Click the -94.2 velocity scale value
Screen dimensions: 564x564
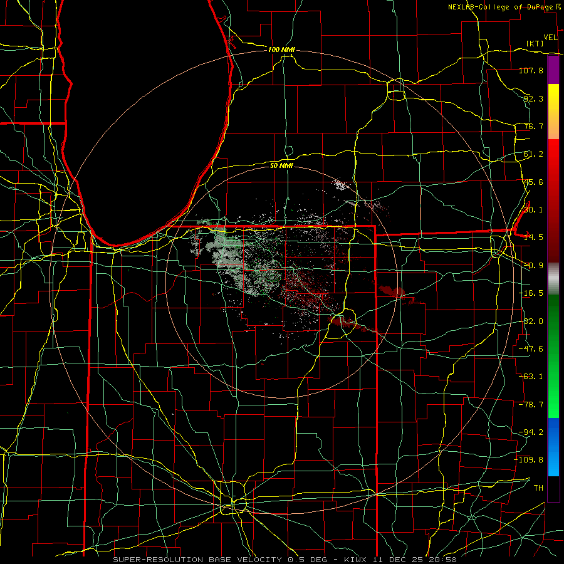(x=531, y=432)
